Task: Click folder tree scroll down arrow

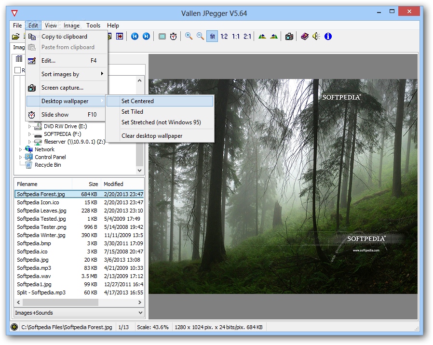Action: 139,170
